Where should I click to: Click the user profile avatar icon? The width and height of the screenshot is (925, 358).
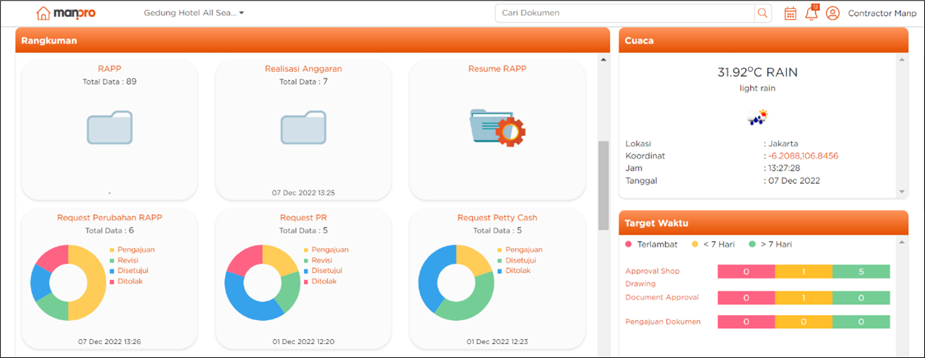(833, 13)
